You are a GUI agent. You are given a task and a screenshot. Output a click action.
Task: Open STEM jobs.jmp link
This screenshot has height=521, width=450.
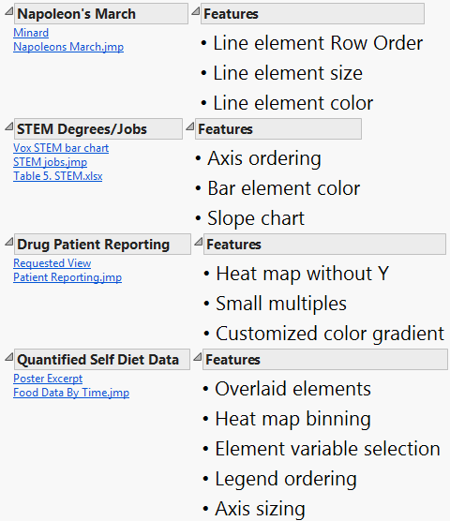pos(51,162)
